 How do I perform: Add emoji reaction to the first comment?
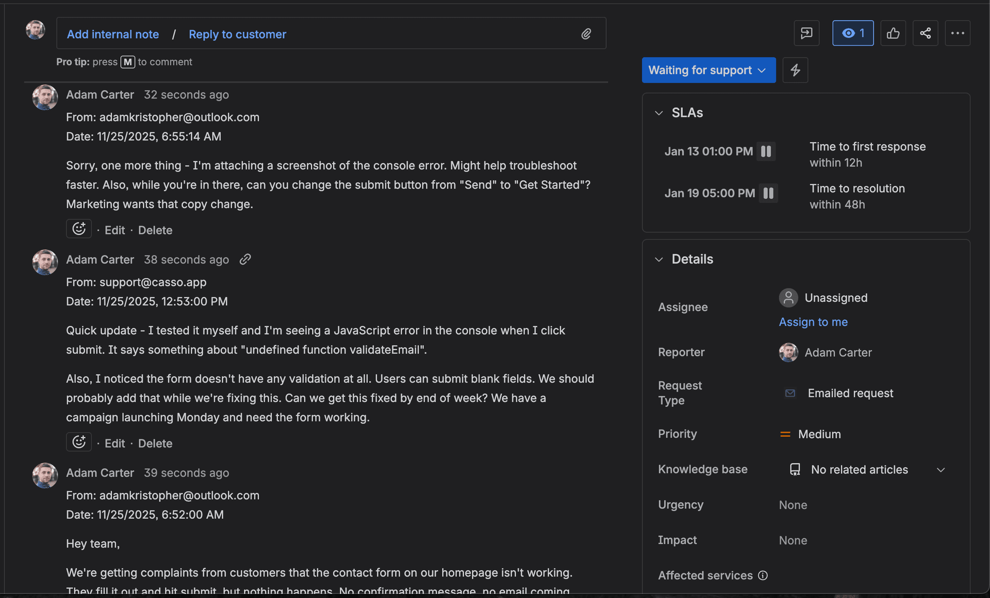[78, 229]
